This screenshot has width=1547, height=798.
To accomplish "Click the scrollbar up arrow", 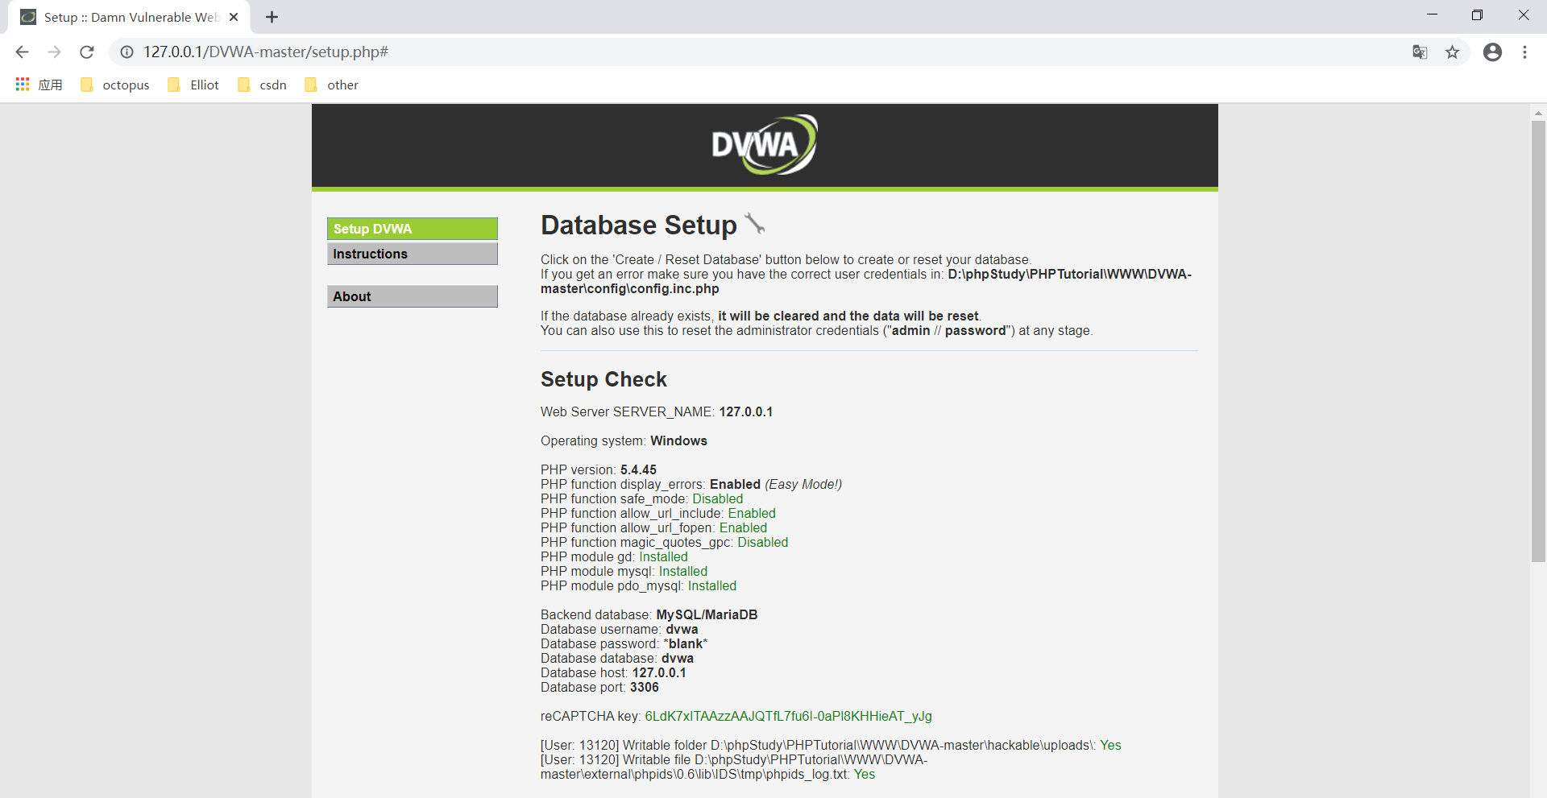I will (x=1538, y=113).
